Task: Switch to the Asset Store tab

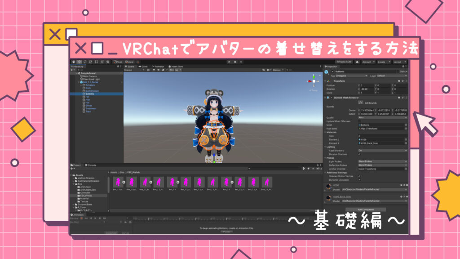Action: coord(176,67)
